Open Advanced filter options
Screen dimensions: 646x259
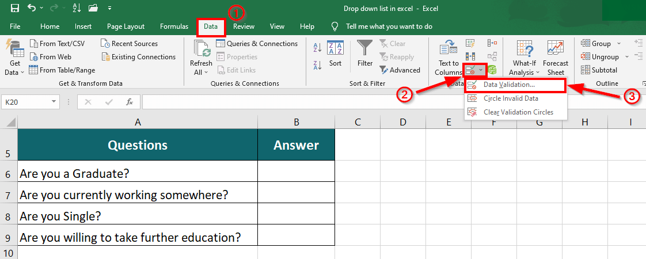point(400,70)
